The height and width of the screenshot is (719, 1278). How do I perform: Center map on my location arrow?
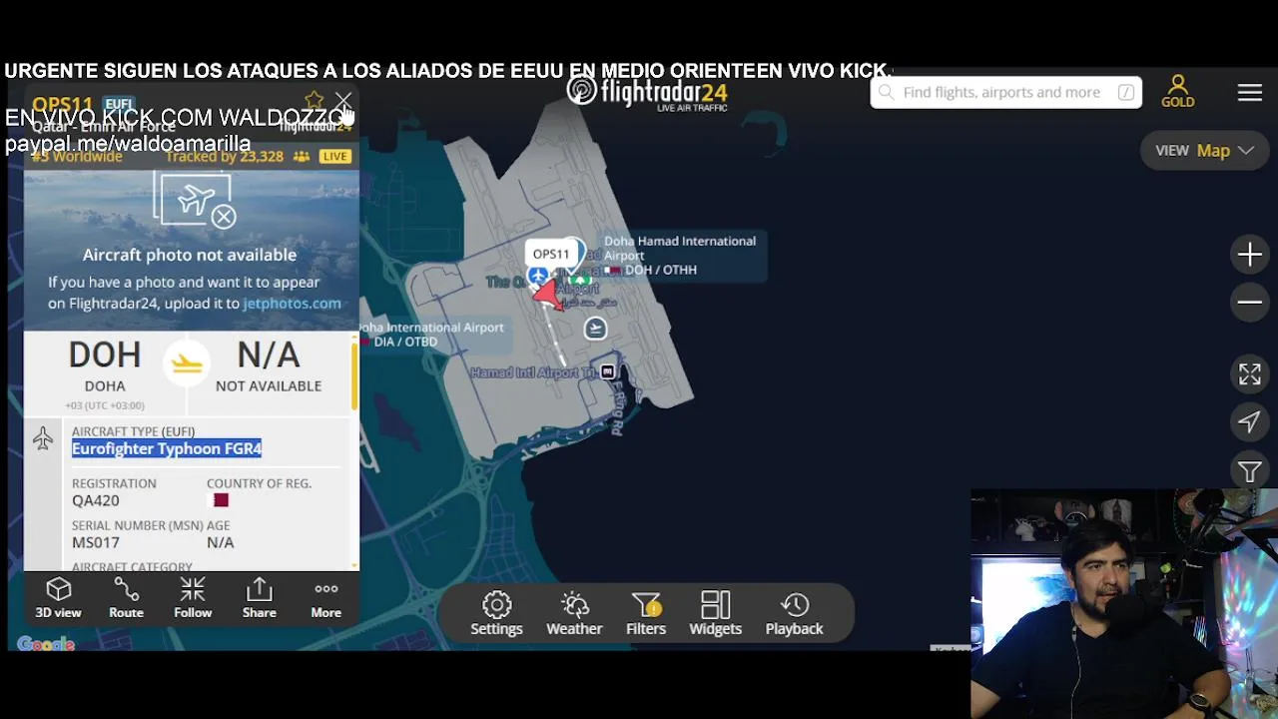1249,422
